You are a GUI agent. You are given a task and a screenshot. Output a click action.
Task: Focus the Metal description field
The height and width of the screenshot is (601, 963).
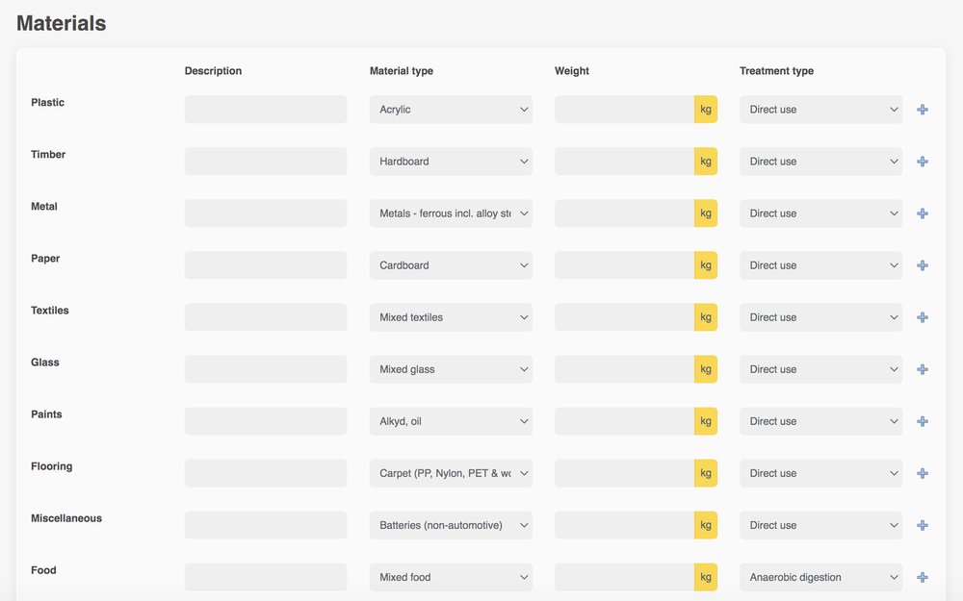click(x=266, y=213)
